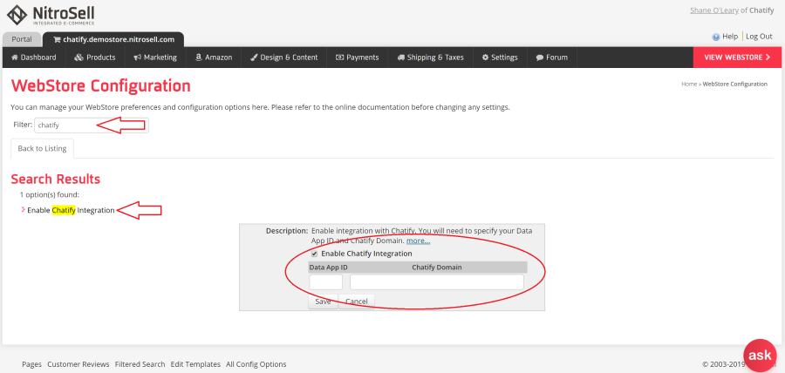Image resolution: width=785 pixels, height=373 pixels.
Task: Expand the Enable Chatify Integration result arrow
Action: coord(23,209)
